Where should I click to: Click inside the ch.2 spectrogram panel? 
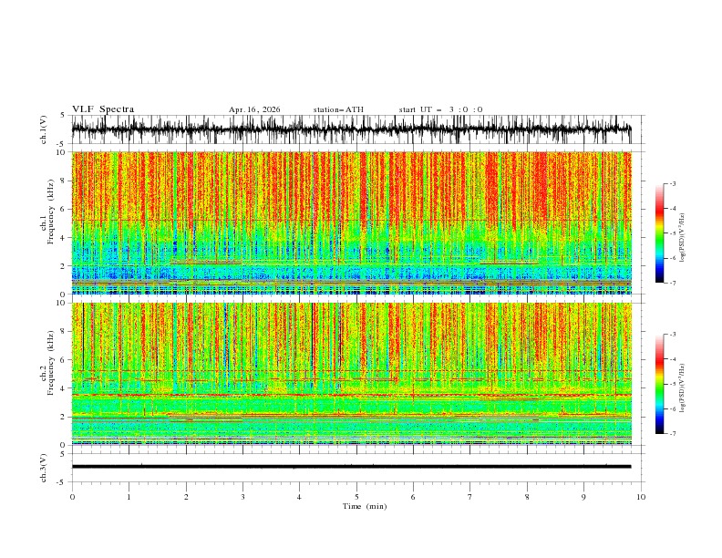point(351,374)
